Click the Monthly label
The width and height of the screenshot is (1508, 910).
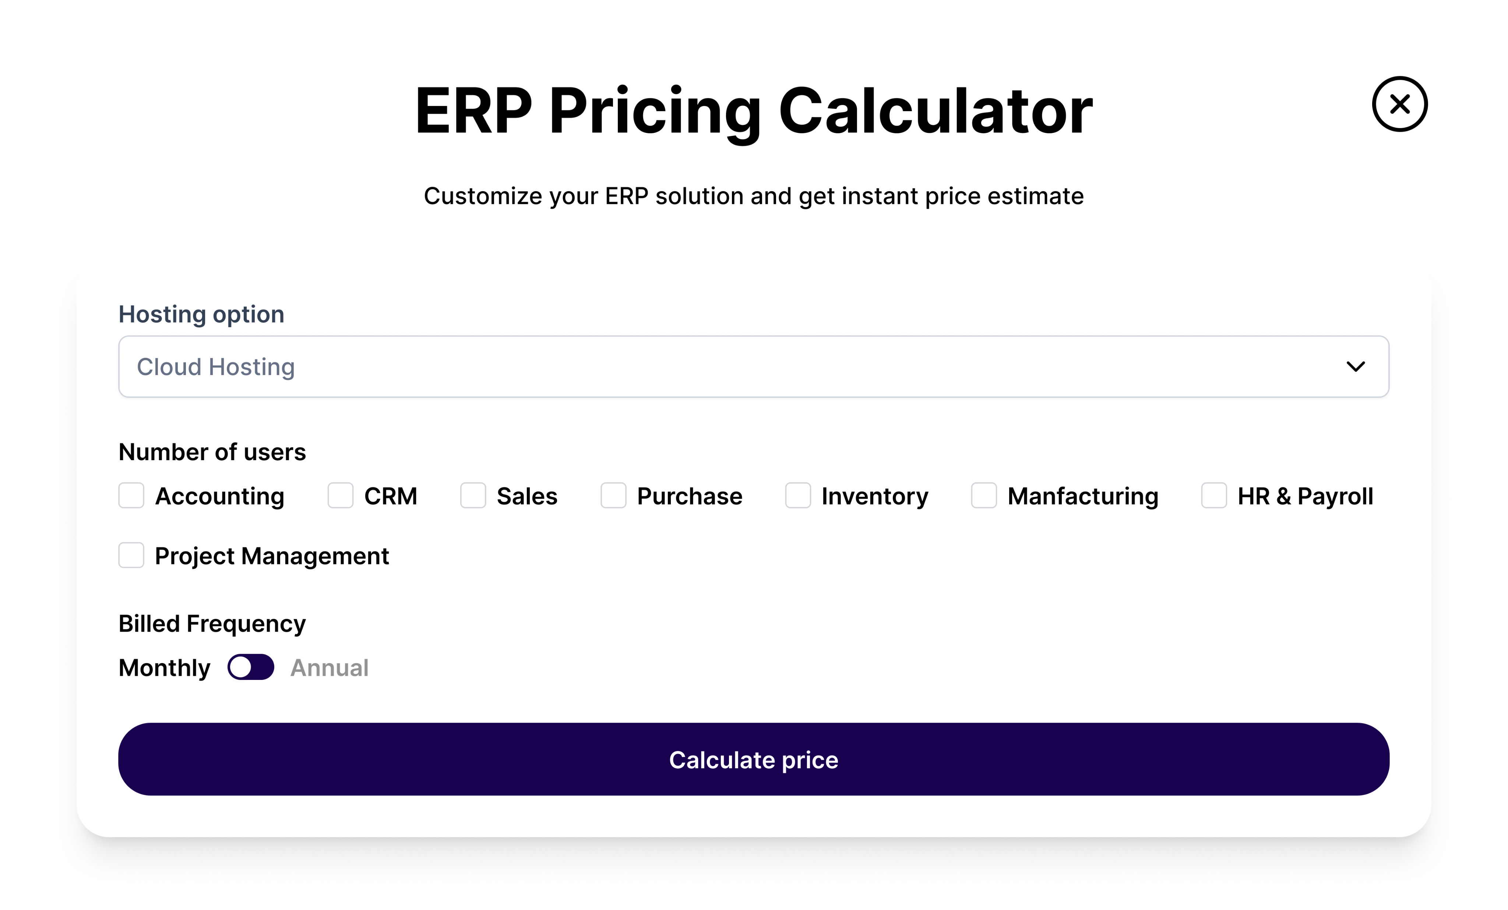[x=164, y=668]
